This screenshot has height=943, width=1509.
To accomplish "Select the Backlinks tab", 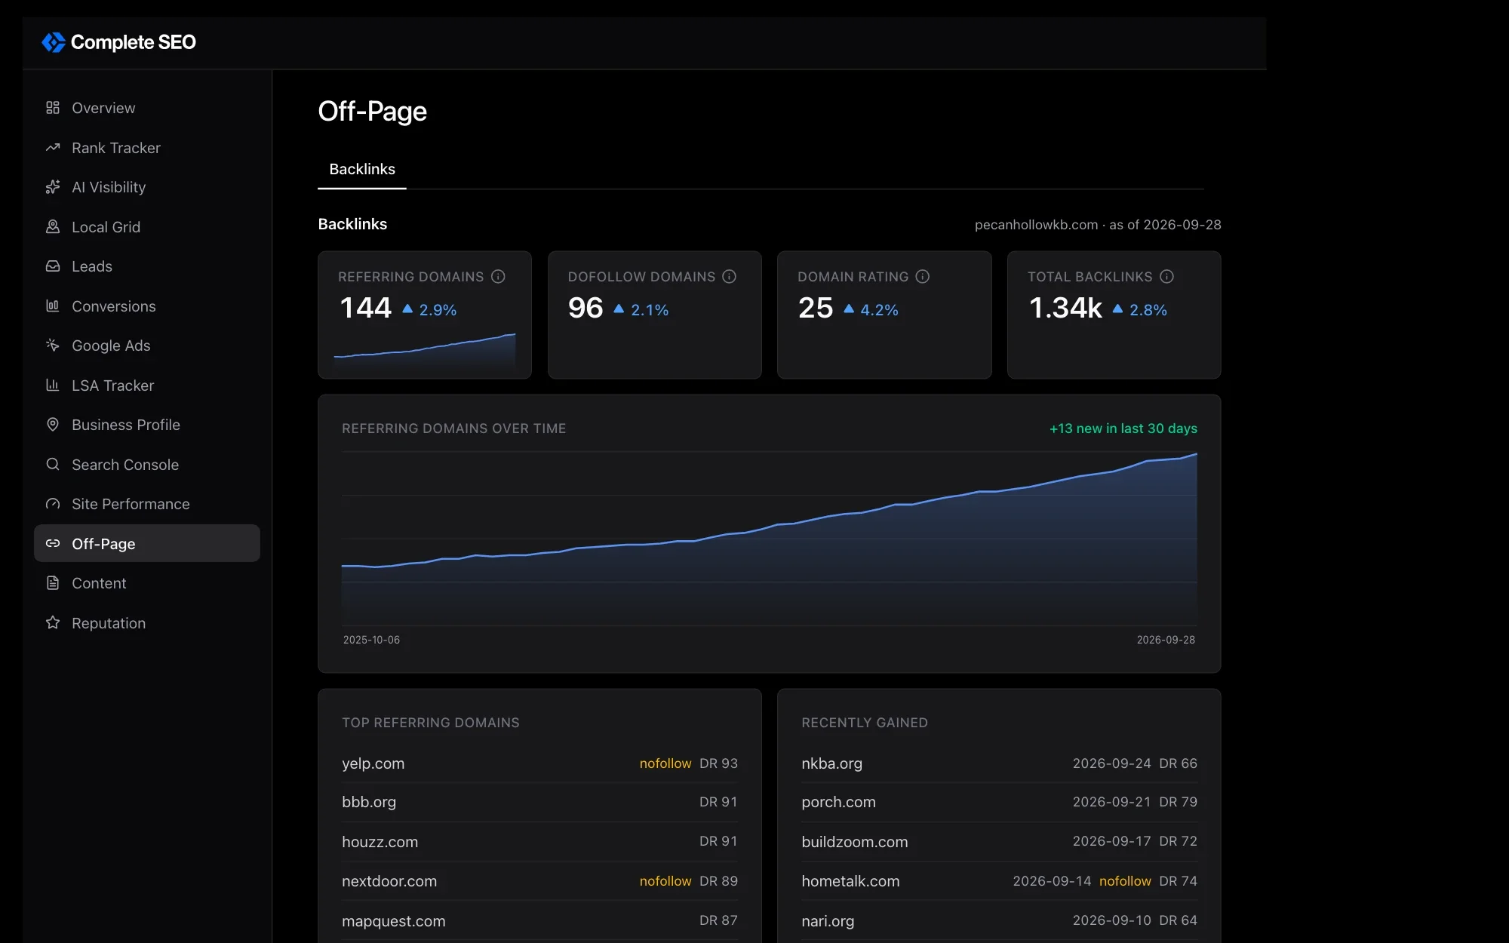I will pos(362,169).
